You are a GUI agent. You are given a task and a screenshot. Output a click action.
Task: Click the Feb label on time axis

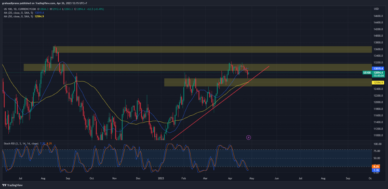(x=183, y=178)
